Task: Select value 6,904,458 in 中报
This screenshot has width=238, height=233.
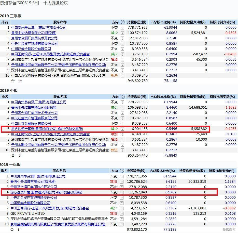Action: 140,129
